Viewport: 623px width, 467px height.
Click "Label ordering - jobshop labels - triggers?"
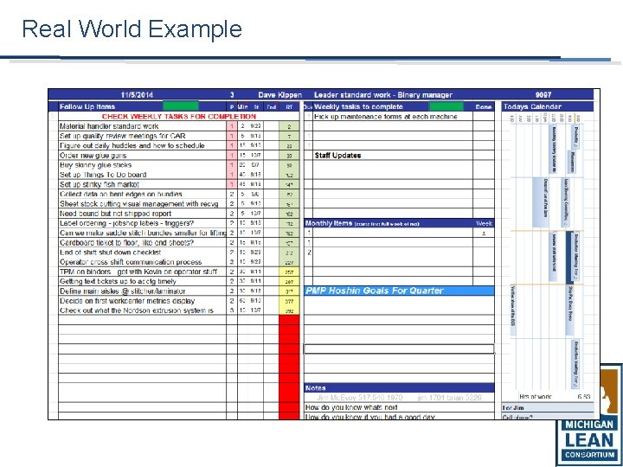pyautogui.click(x=126, y=223)
